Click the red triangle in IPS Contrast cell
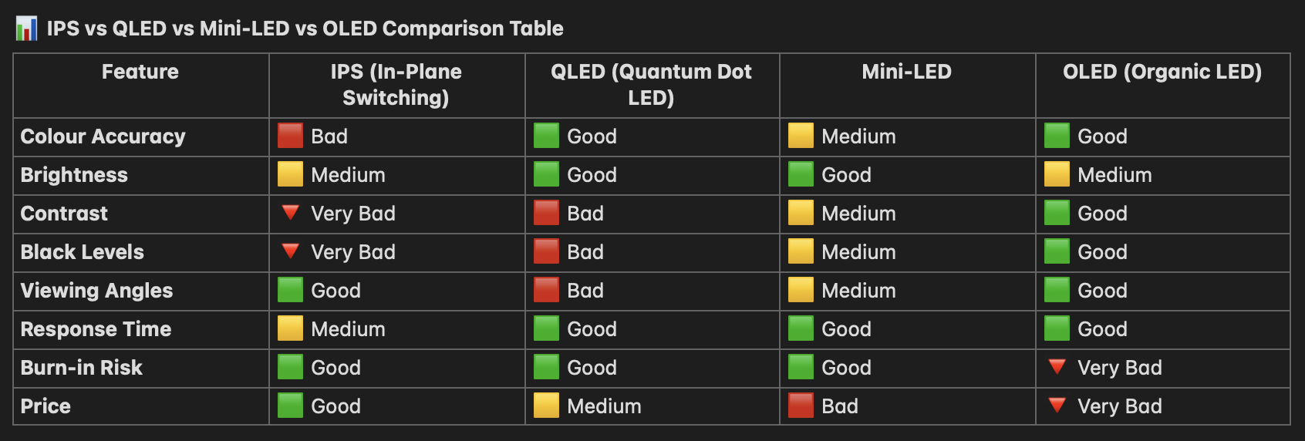Image resolution: width=1305 pixels, height=441 pixels. pyautogui.click(x=290, y=212)
